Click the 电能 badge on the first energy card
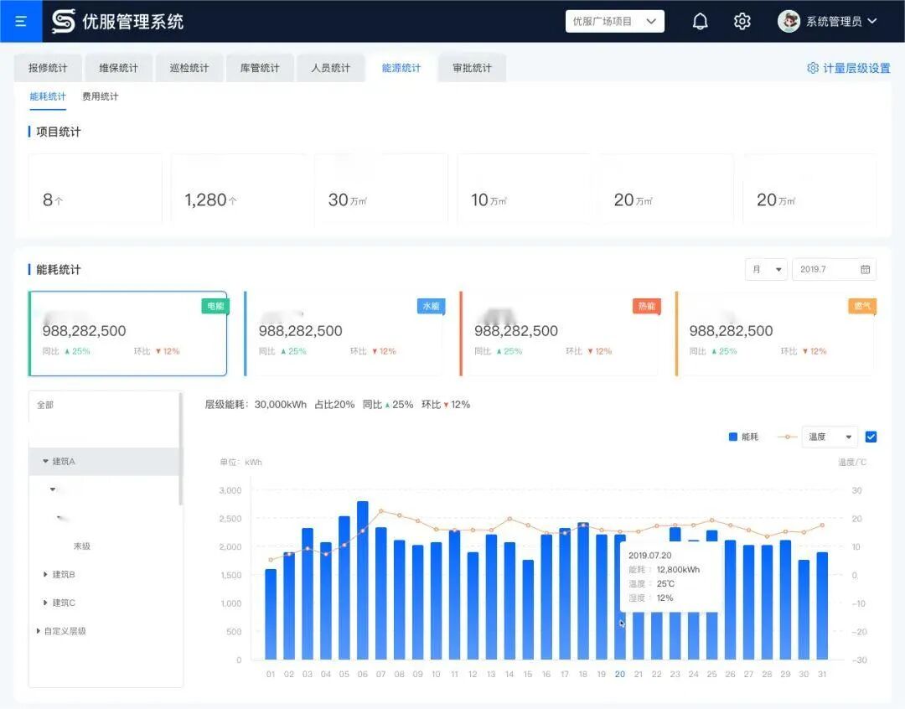Screen dimensions: 905x709 (215, 307)
